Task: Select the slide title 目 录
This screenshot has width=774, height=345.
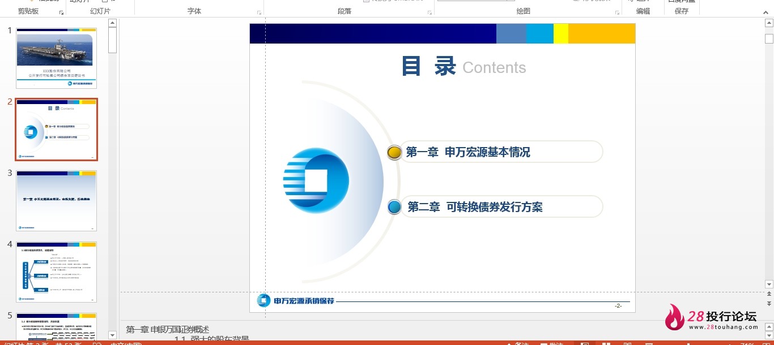Action: coord(429,66)
